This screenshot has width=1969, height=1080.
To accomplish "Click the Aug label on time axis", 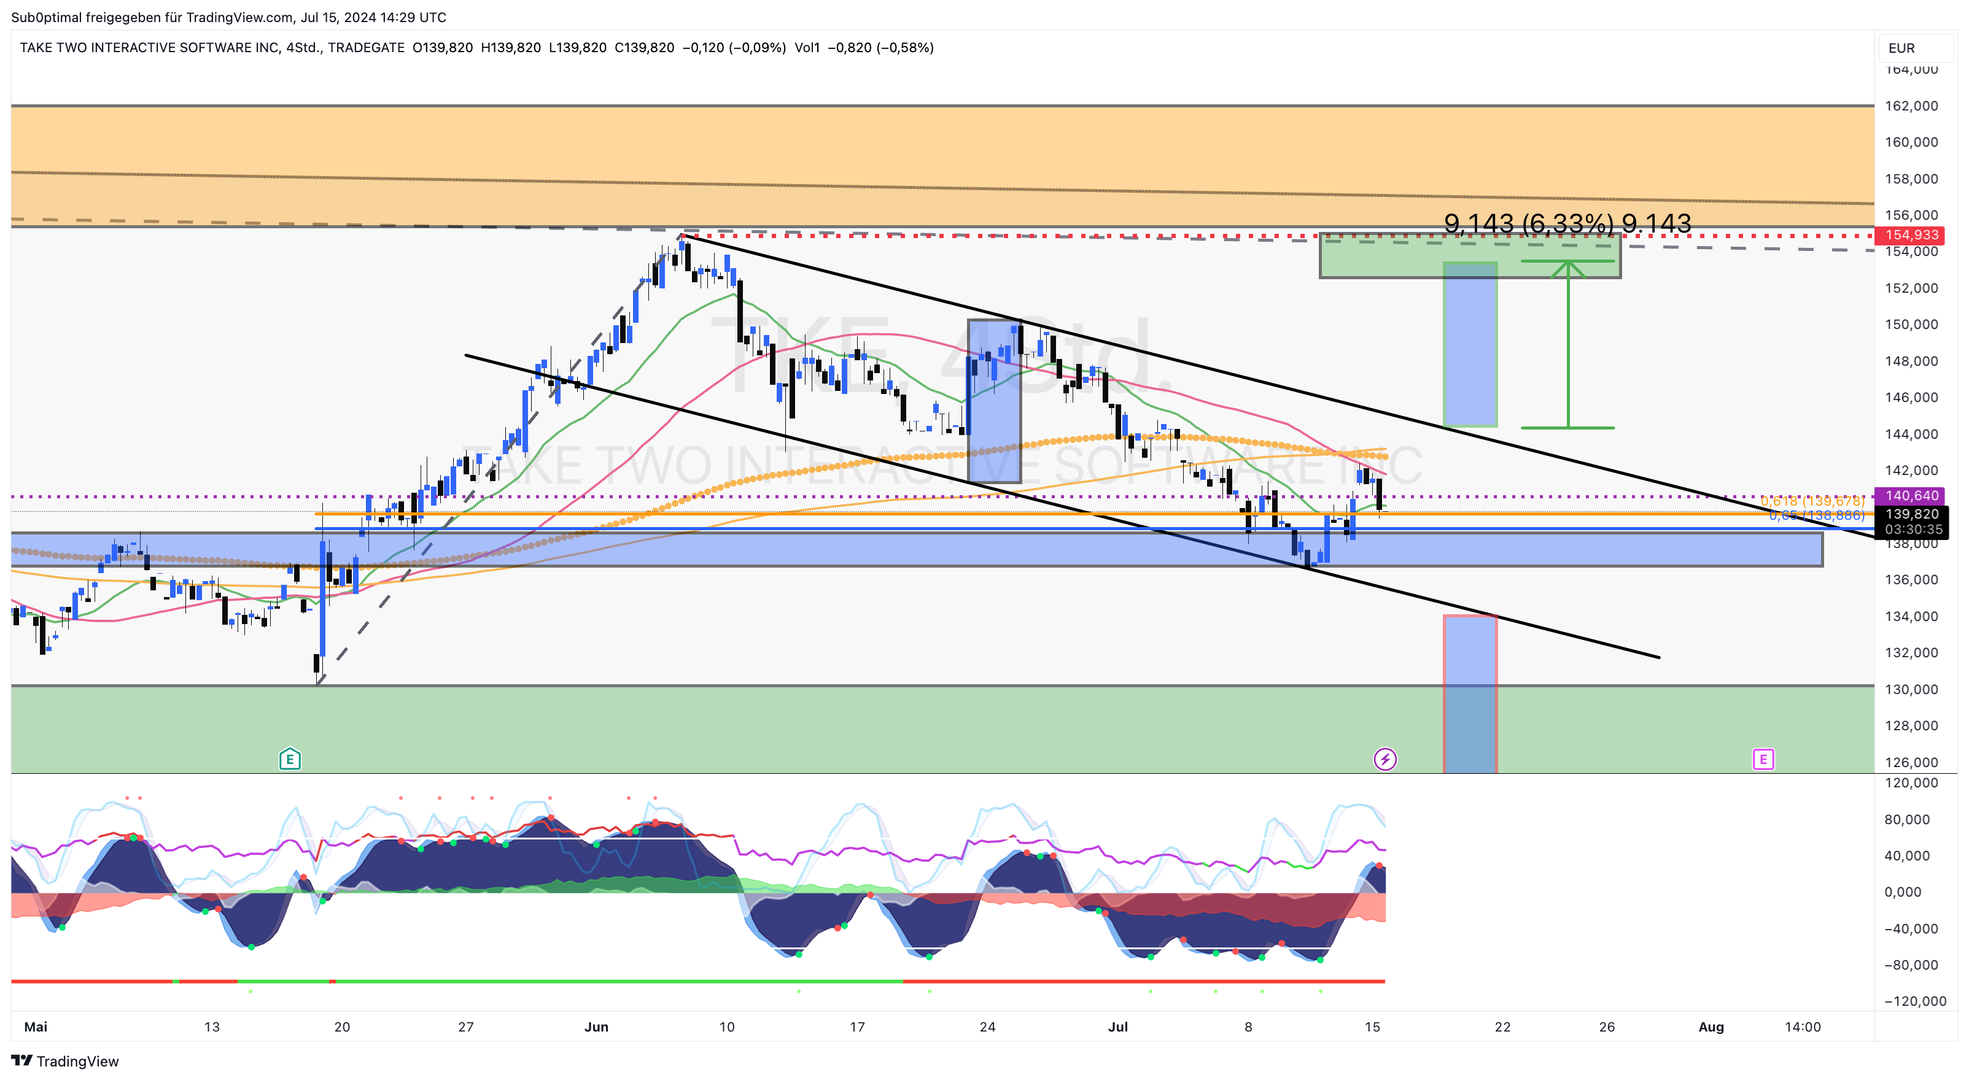I will [1711, 1027].
